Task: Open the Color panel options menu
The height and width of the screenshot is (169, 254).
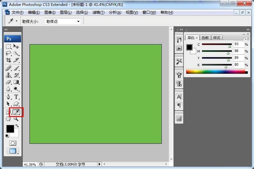Action: click(x=247, y=39)
